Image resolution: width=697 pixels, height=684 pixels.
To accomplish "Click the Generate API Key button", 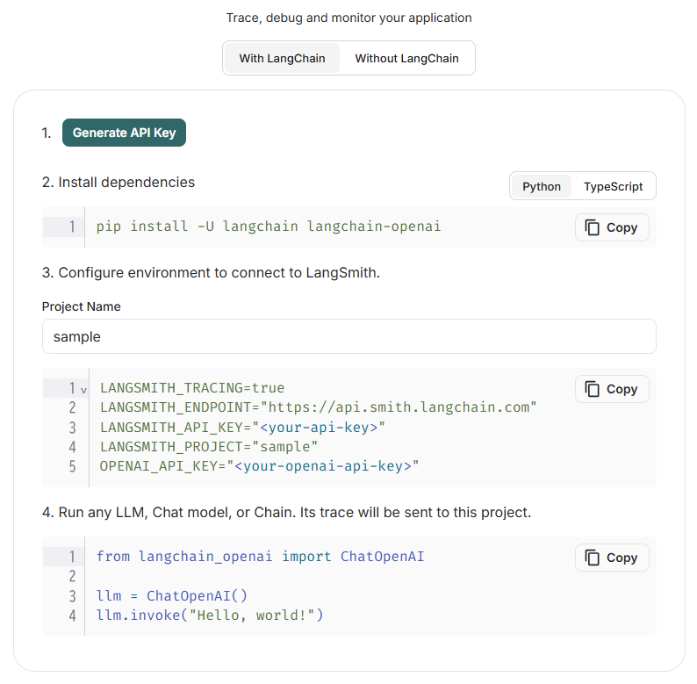I will [x=124, y=133].
